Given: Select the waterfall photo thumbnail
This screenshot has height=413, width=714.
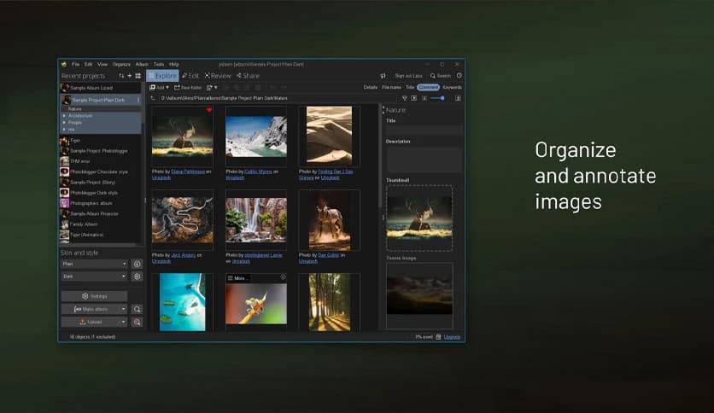Looking at the screenshot, I should coord(256,219).
